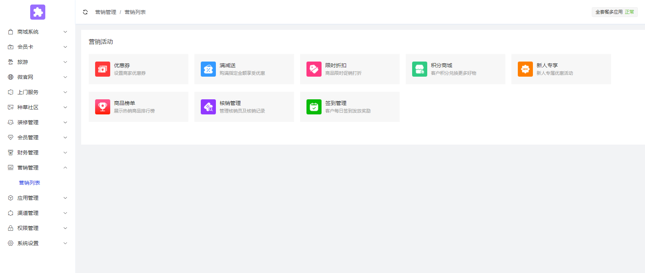Screen dimensions: 645x273
Task: Click text '新人专属优惠活动'
Action: pos(555,73)
